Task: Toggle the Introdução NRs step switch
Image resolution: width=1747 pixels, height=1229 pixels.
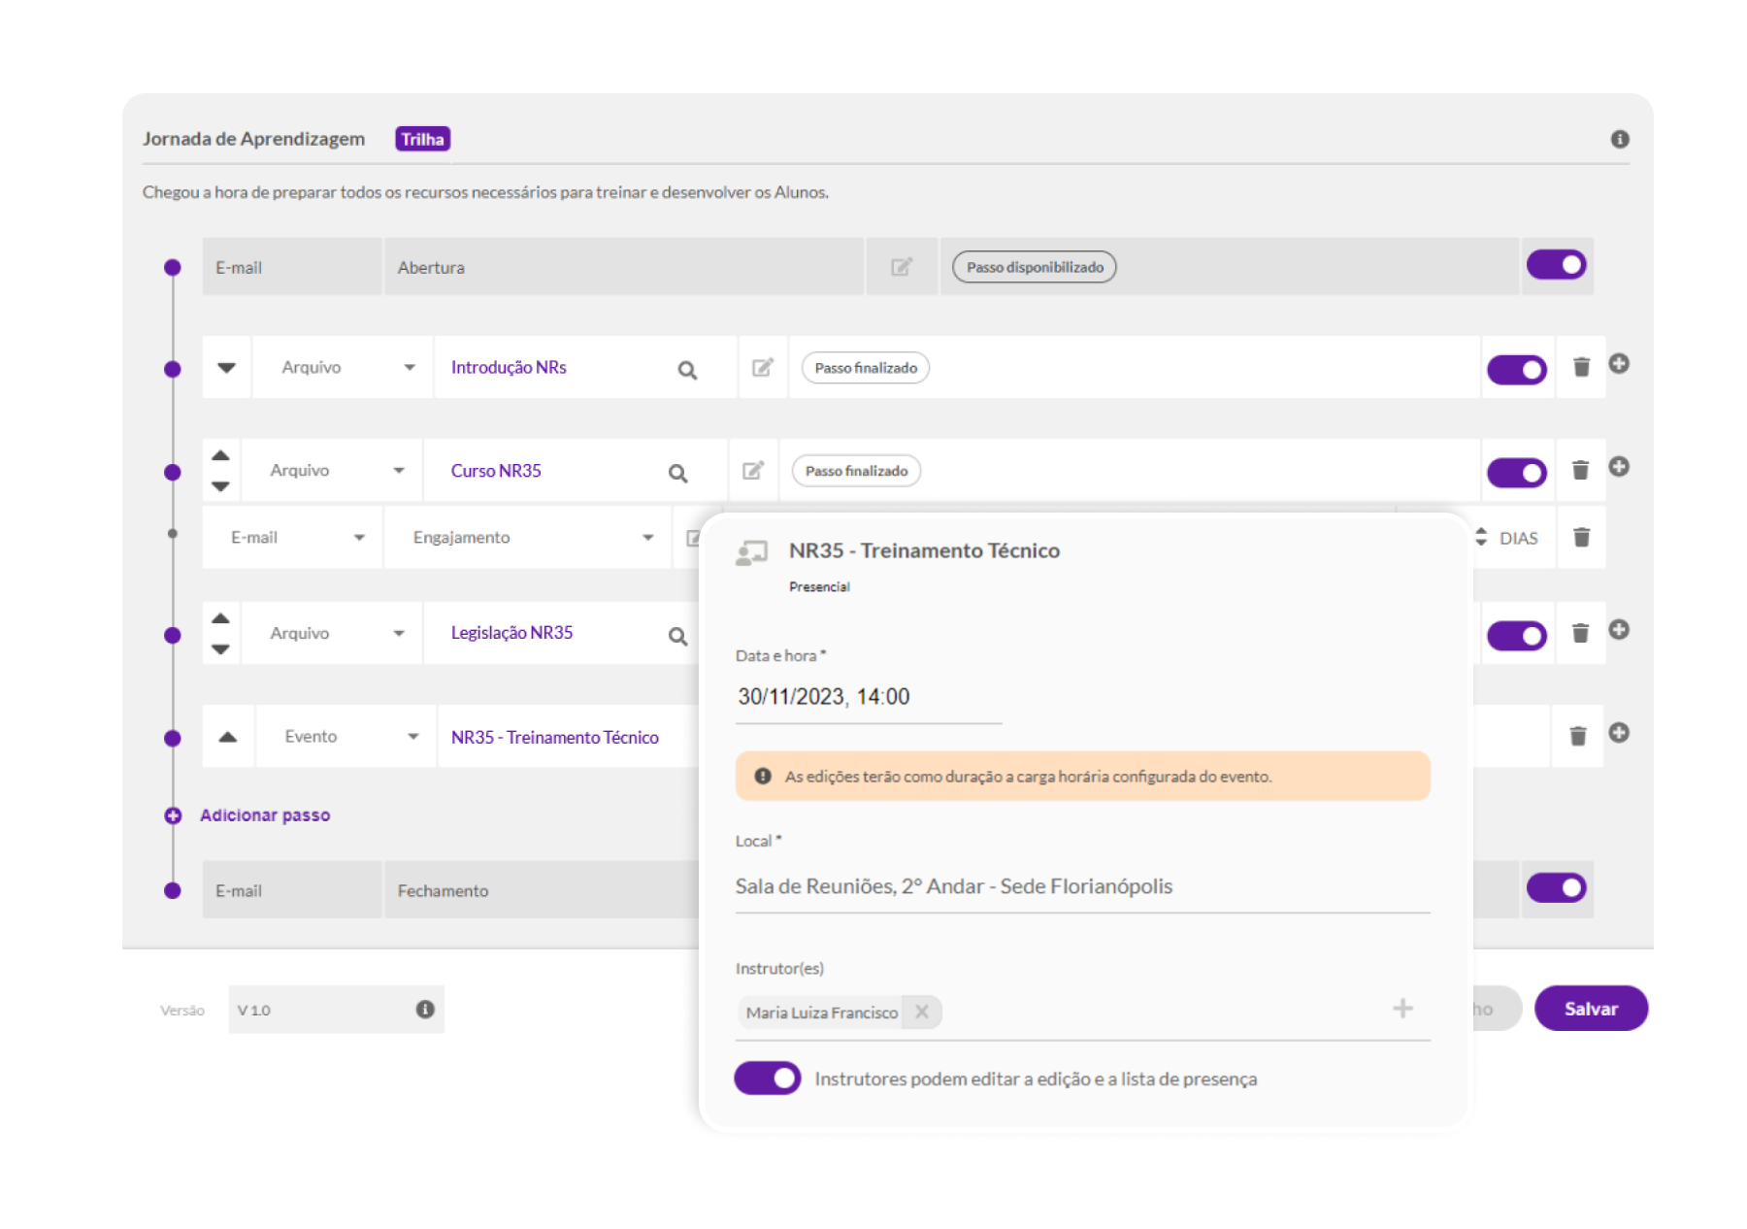Action: tap(1517, 370)
